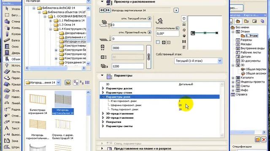Click the library tree horizontal scrollbar
Image resolution: width=270 pixels, height=151 pixels.
55,68
